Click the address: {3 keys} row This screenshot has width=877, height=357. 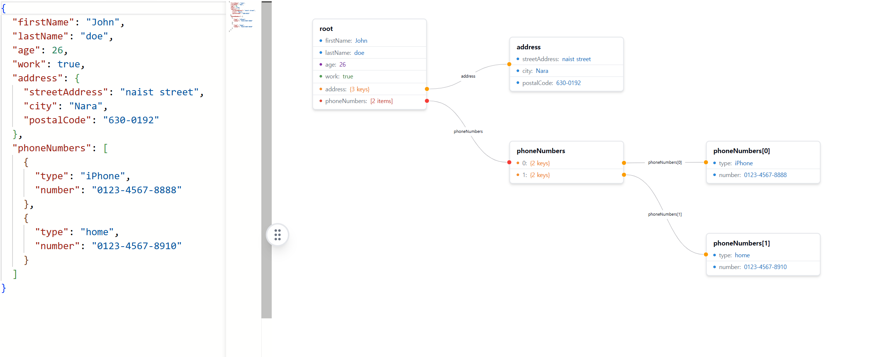click(x=370, y=89)
